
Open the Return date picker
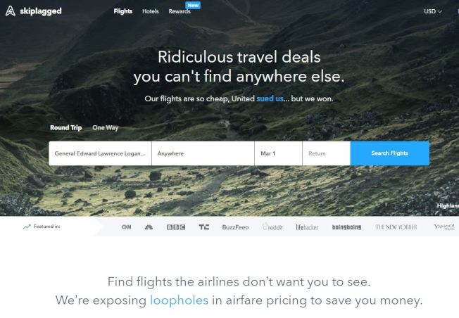tap(327, 153)
